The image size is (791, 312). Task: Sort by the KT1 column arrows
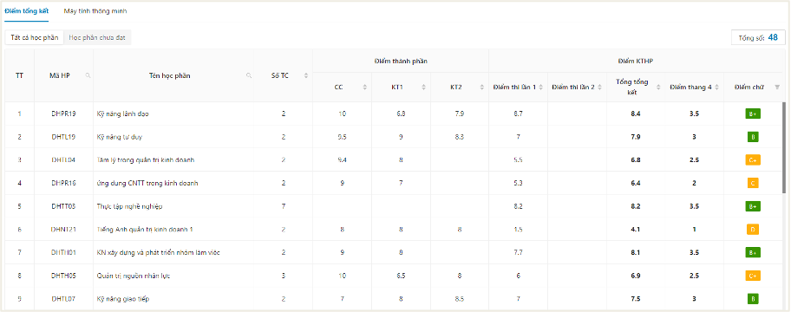coord(424,88)
